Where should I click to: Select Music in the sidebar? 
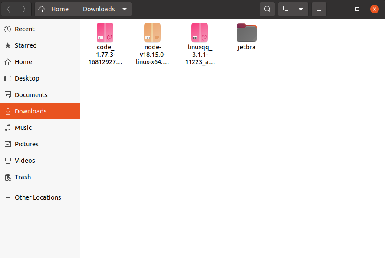pos(23,128)
